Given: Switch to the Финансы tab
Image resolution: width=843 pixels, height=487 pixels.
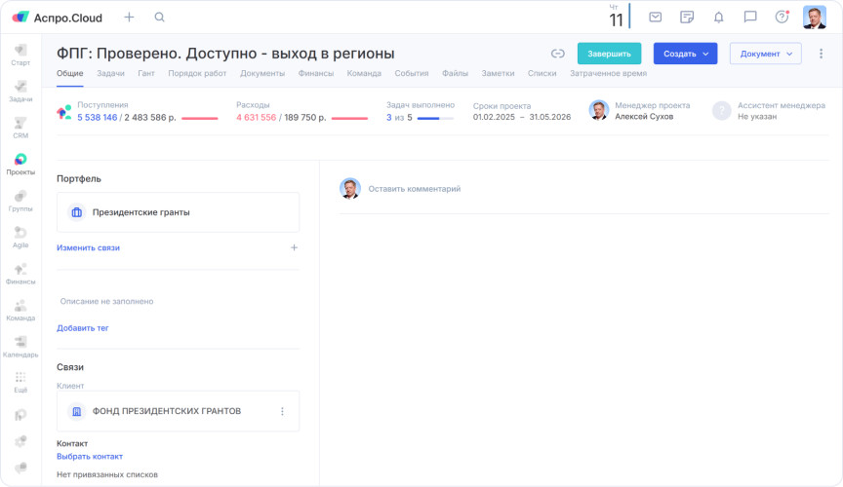Looking at the screenshot, I should (315, 74).
